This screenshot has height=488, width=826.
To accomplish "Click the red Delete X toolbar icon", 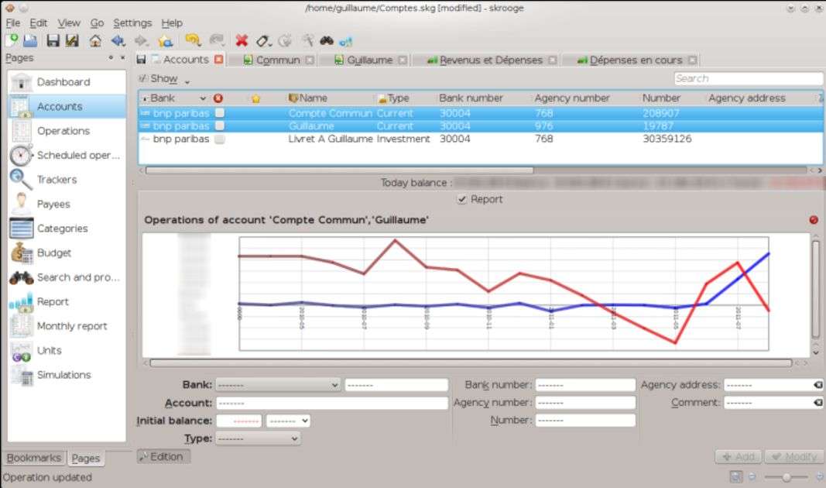I will 242,40.
